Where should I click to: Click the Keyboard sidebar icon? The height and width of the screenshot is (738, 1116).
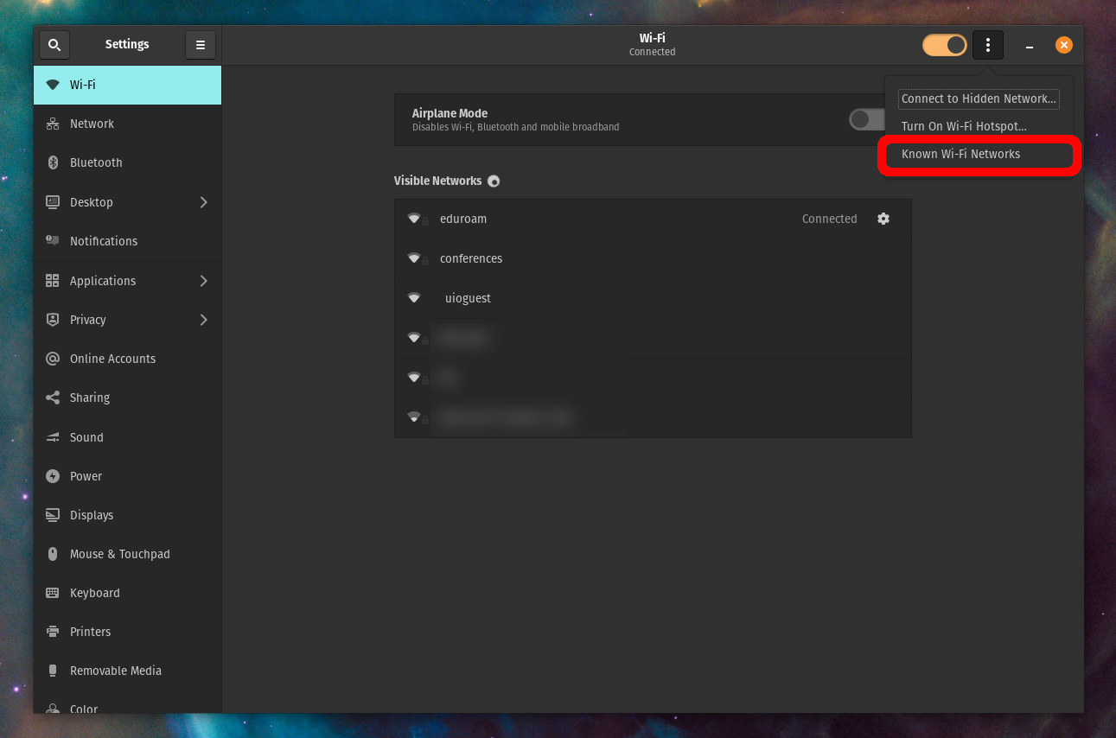click(x=53, y=593)
